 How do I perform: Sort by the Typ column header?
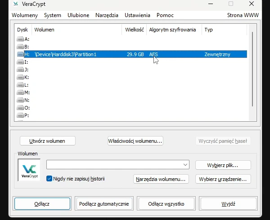coord(225,30)
